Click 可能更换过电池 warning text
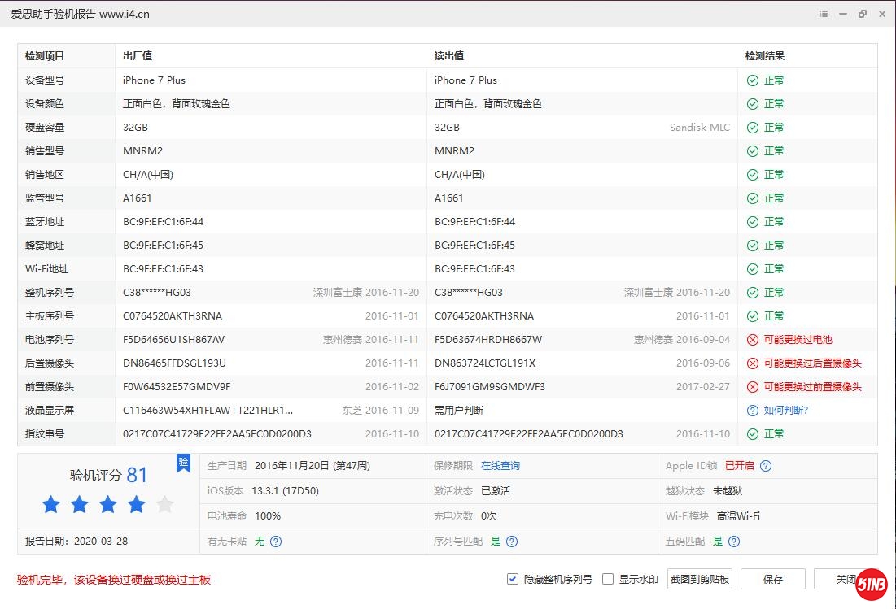 click(798, 340)
